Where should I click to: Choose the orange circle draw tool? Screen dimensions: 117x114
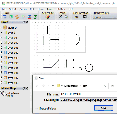[x=17, y=17]
